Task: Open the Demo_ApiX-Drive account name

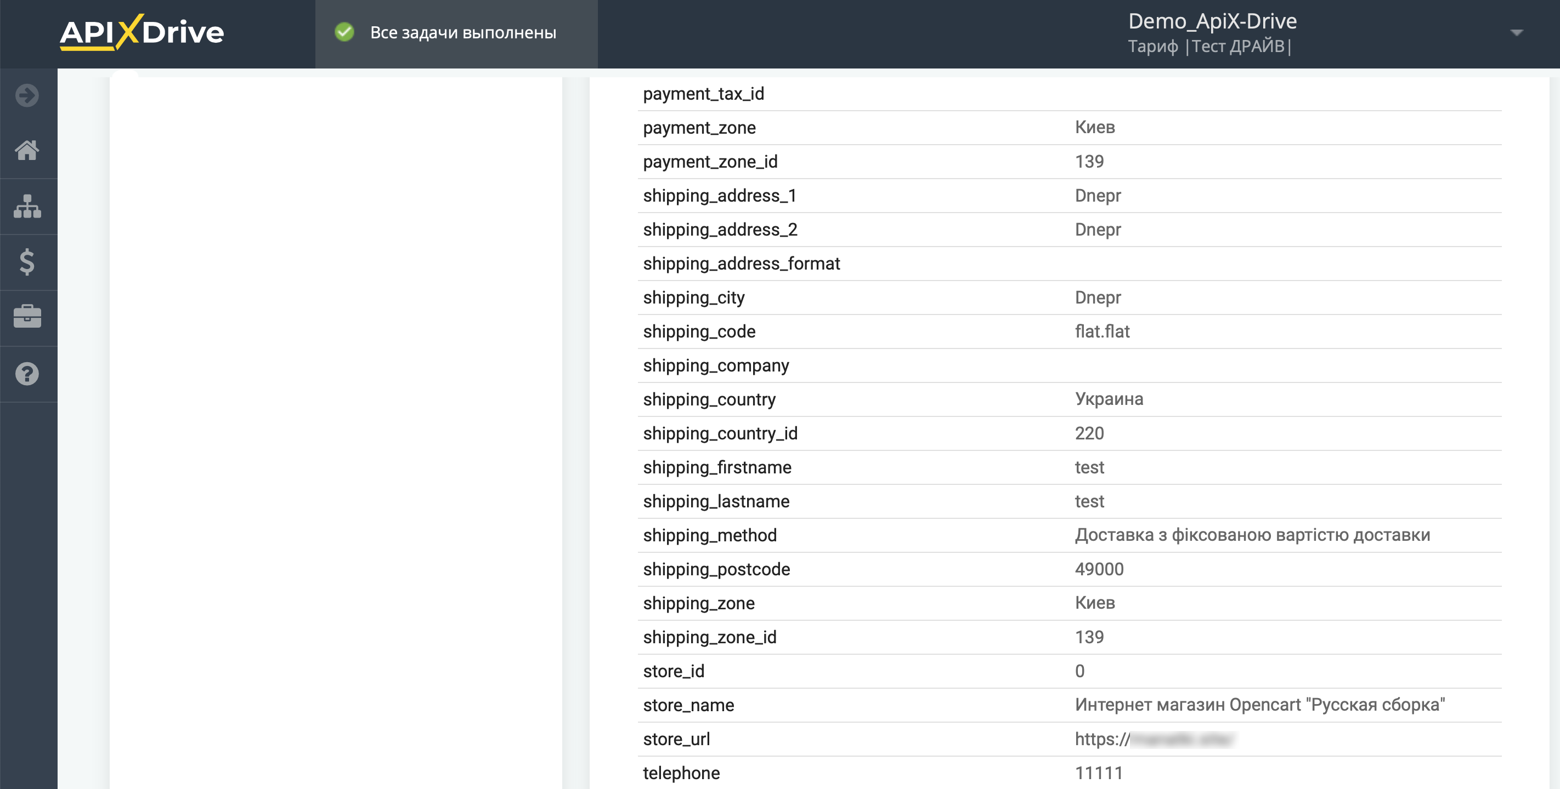Action: pos(1212,21)
